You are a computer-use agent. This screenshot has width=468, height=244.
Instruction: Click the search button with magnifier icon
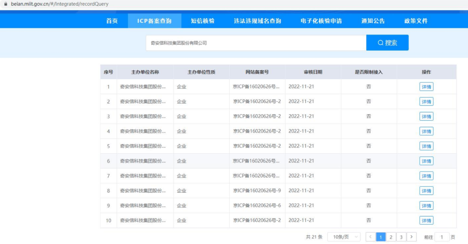point(387,43)
